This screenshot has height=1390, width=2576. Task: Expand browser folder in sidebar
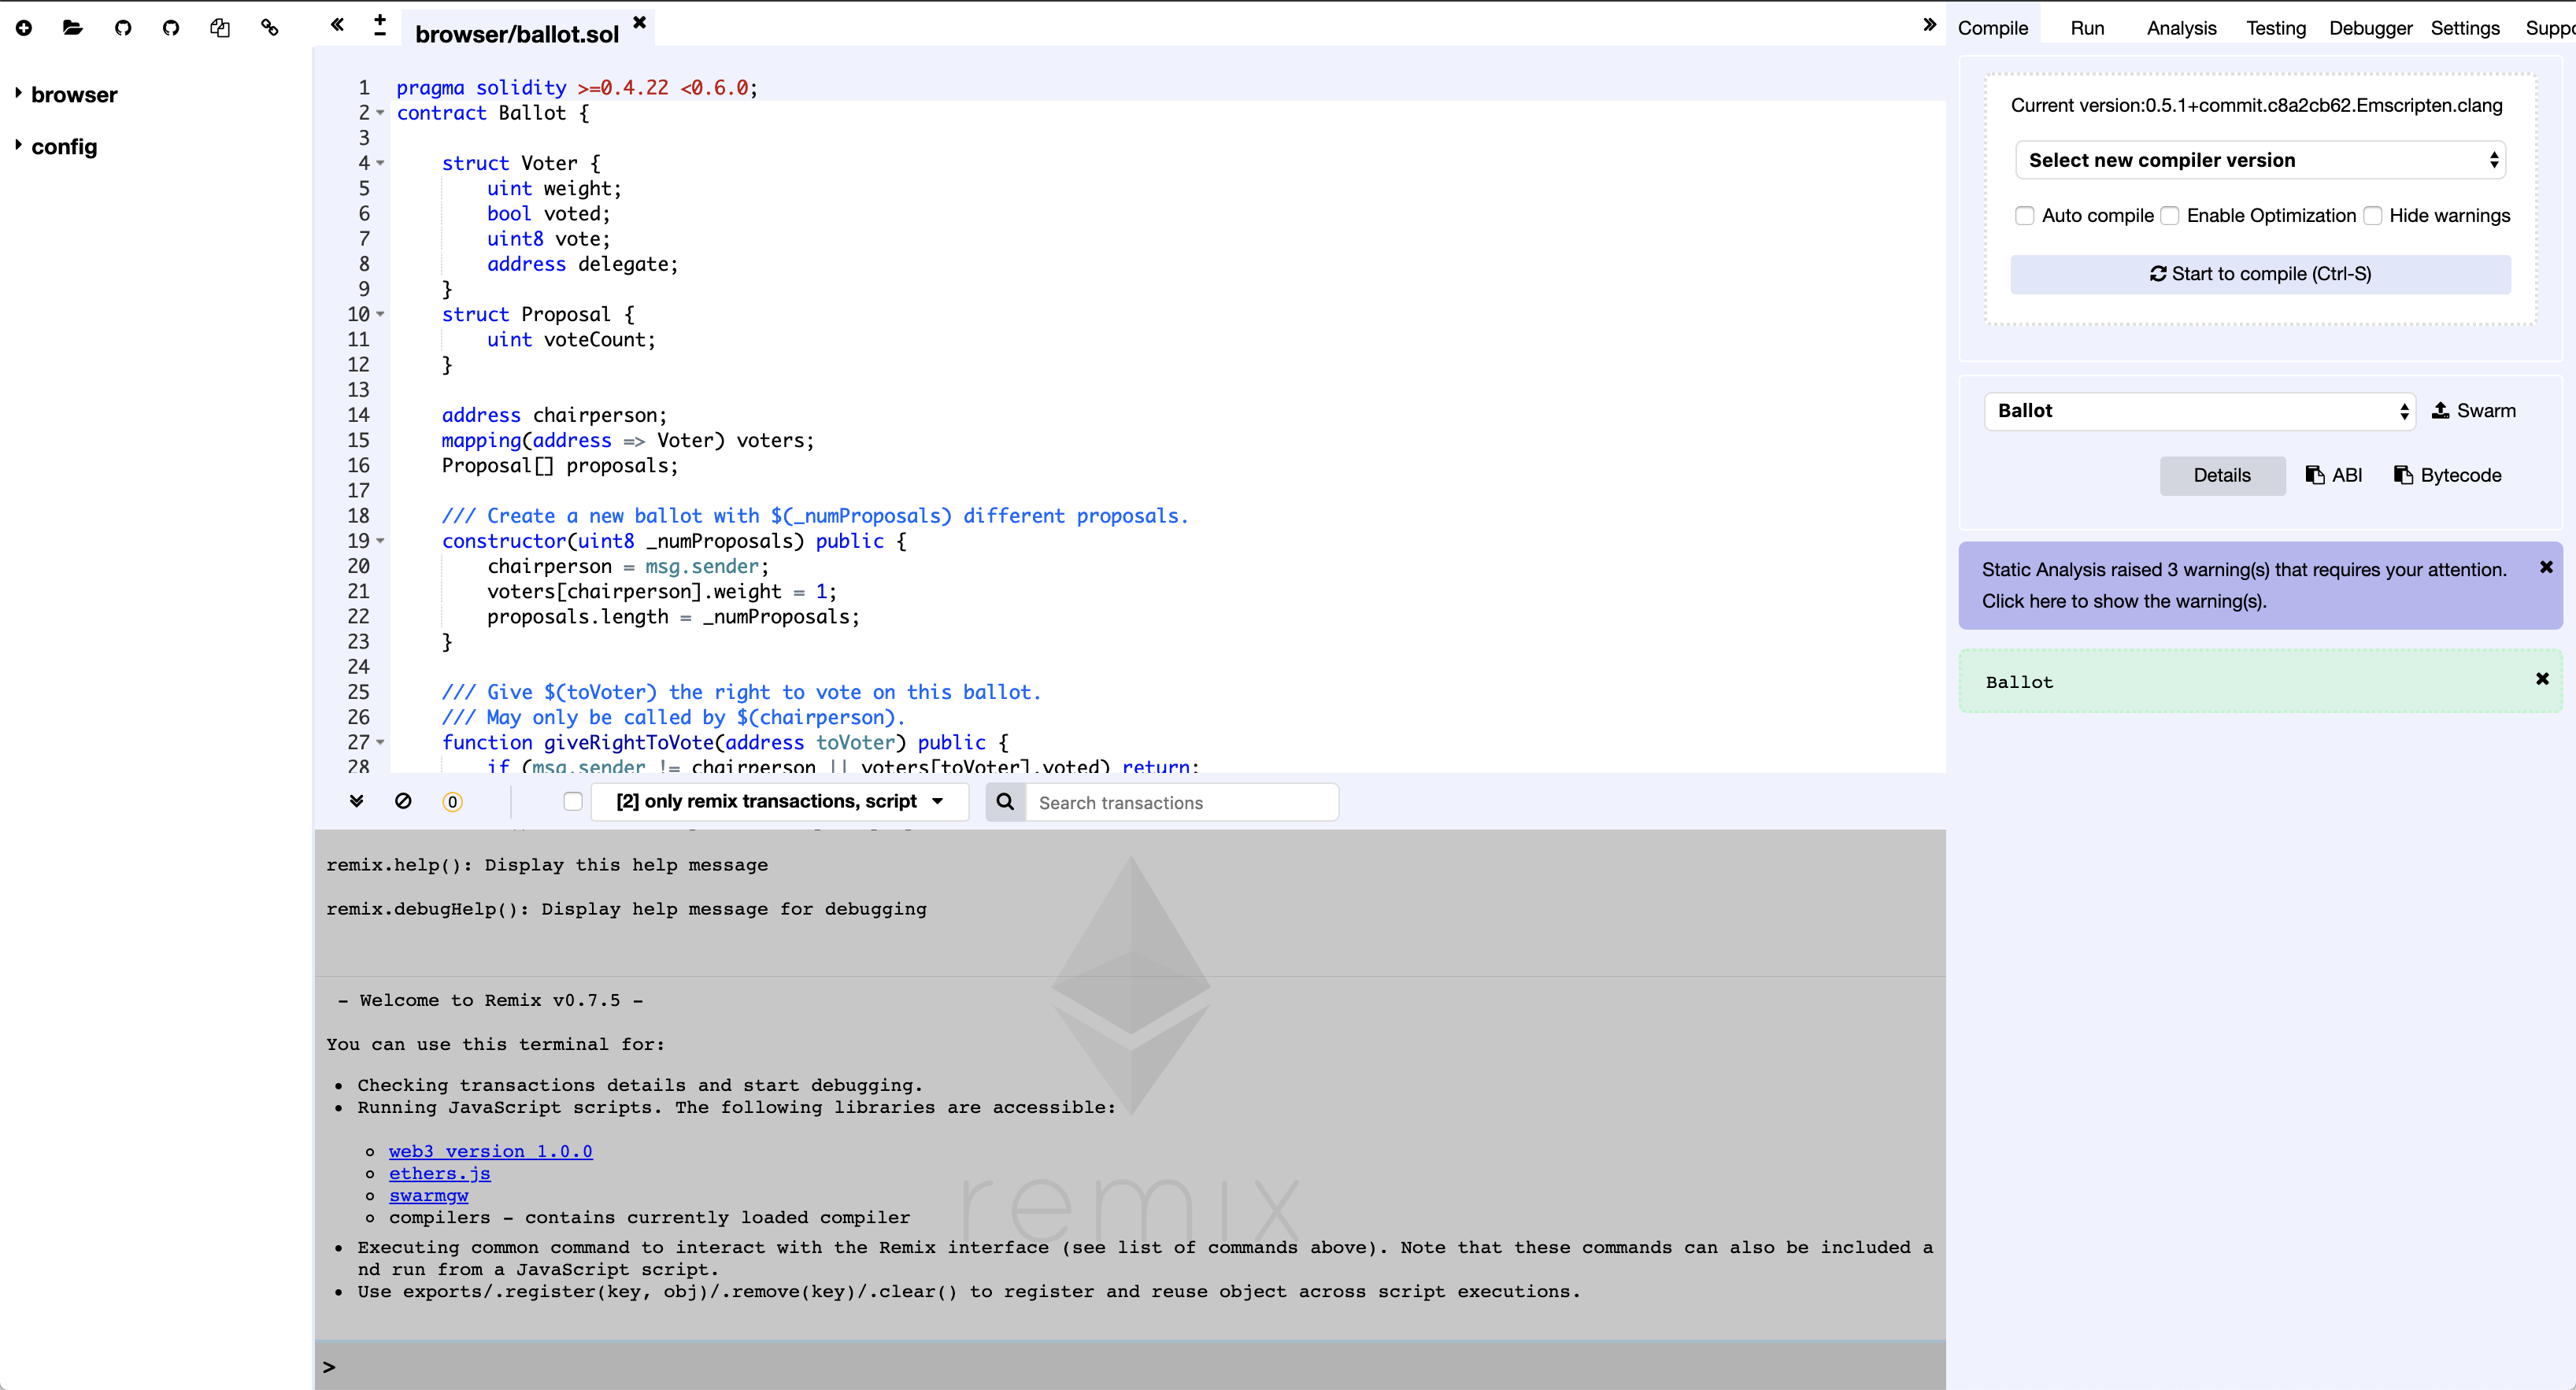pyautogui.click(x=19, y=94)
